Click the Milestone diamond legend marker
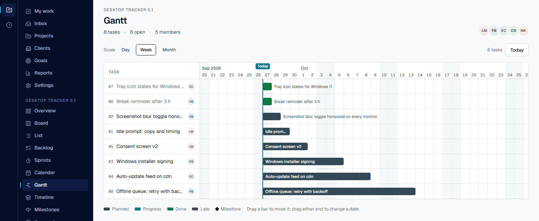 point(217,209)
